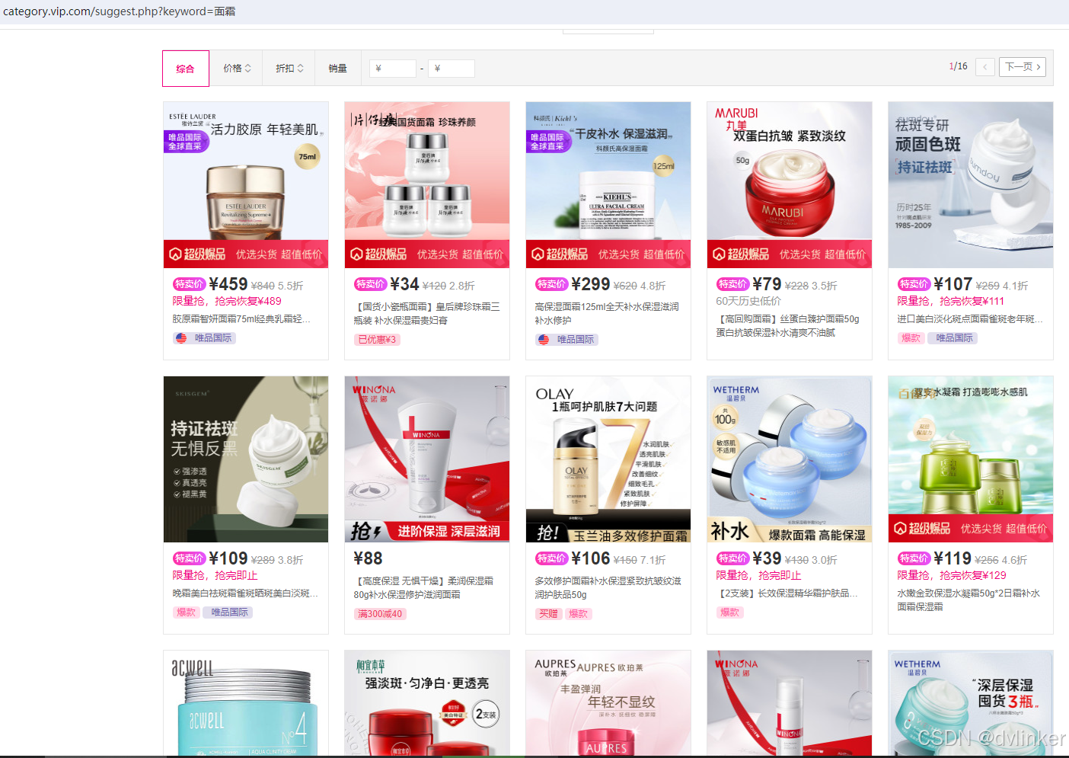The image size is (1069, 758).
Task: Click 晚霜美白祛斑霜 product title
Action: 245,593
